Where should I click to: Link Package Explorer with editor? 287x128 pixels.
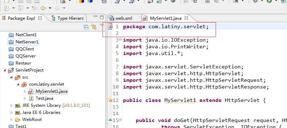point(94,27)
